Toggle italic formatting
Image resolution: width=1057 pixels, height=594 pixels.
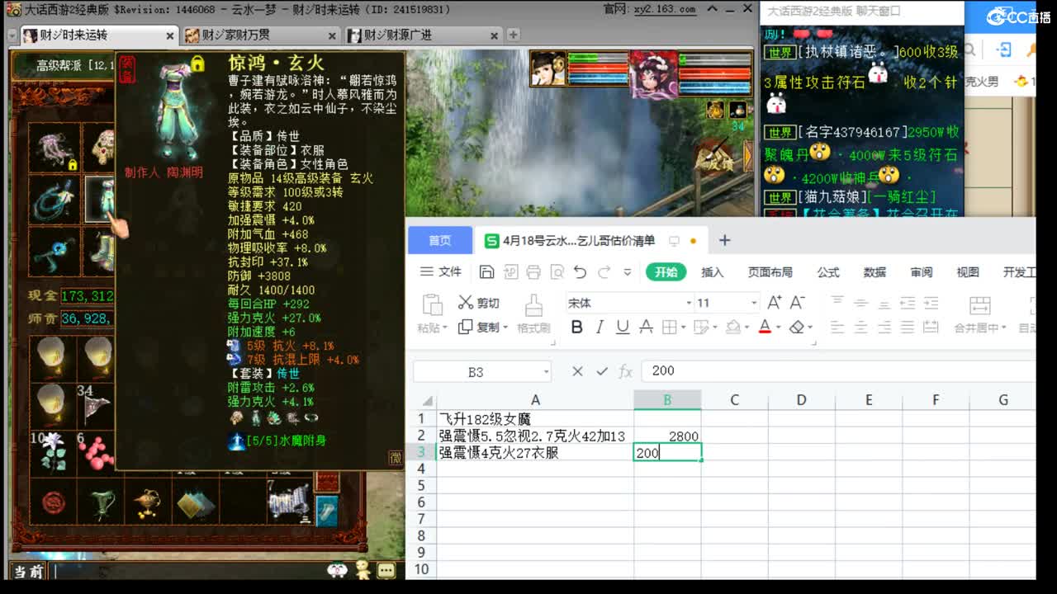coord(600,328)
